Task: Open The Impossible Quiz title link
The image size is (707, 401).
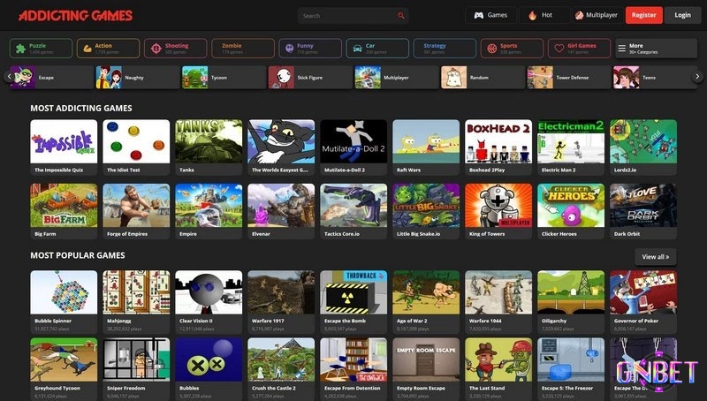Action: coord(59,170)
